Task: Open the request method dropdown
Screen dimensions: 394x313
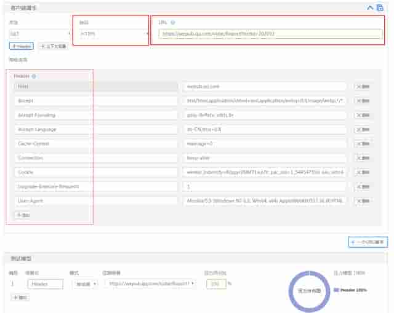Action: click(x=39, y=33)
